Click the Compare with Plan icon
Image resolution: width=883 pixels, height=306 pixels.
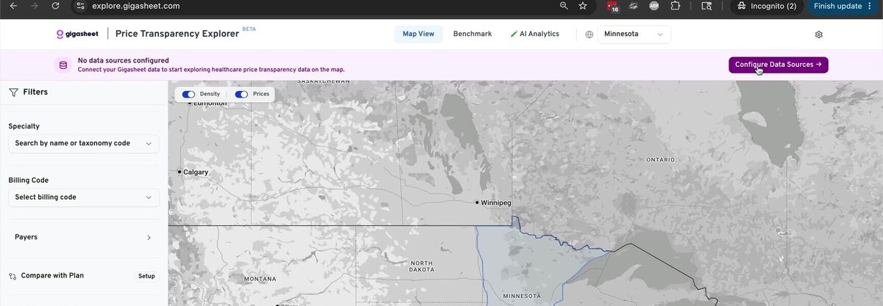[13, 277]
